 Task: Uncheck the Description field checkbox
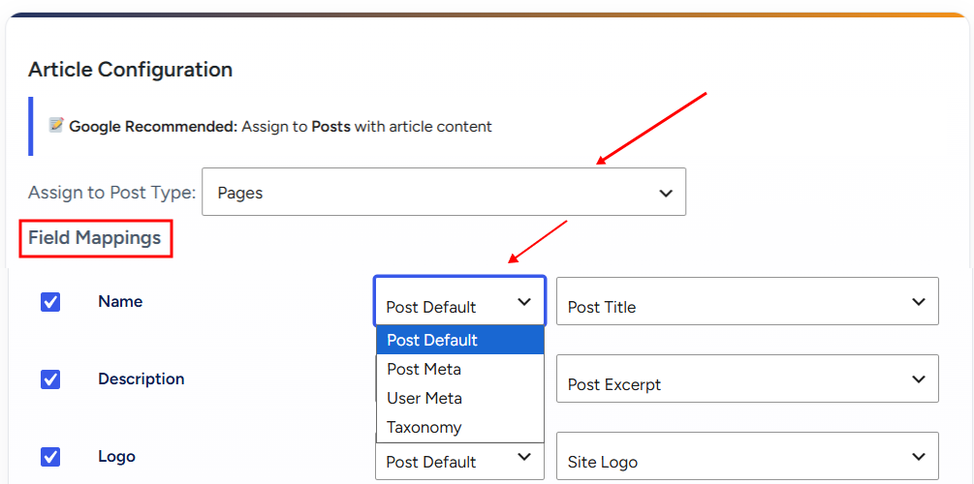50,379
